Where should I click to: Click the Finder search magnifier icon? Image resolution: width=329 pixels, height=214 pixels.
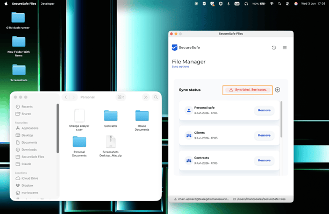pos(156,97)
